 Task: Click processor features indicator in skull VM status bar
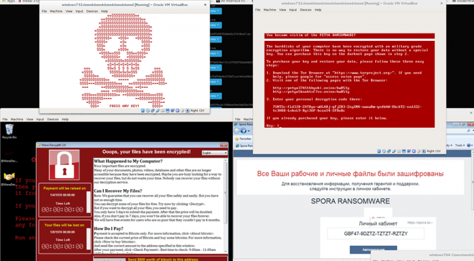[177, 111]
